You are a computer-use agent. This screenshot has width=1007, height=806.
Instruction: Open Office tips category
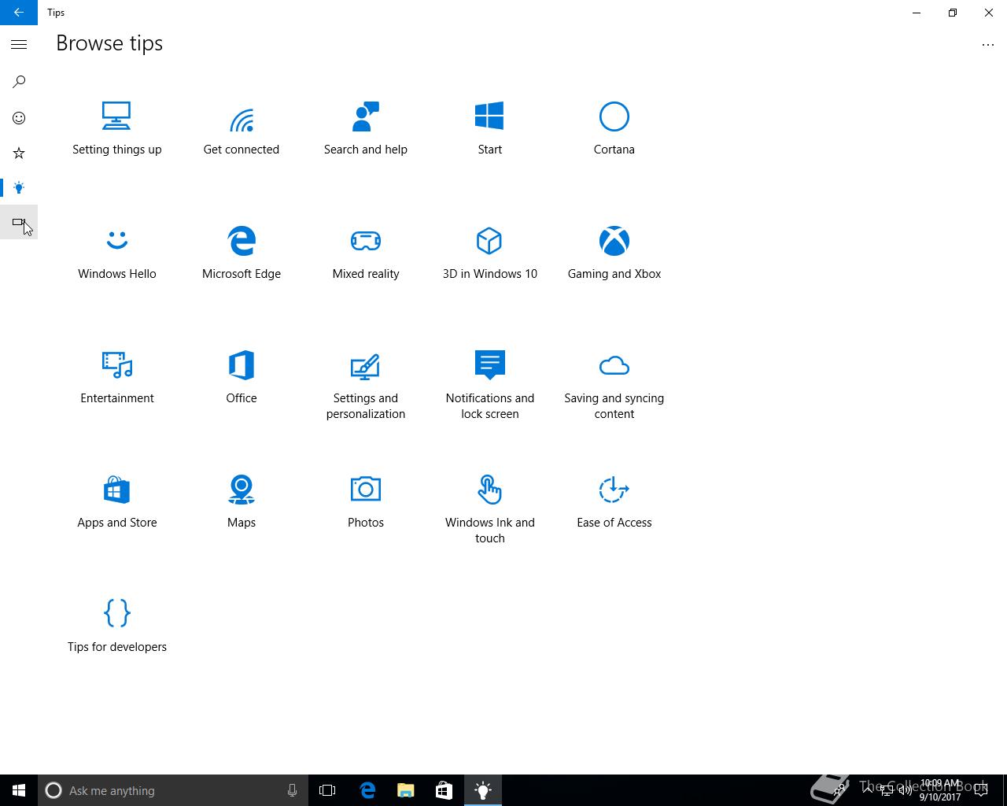pos(241,377)
